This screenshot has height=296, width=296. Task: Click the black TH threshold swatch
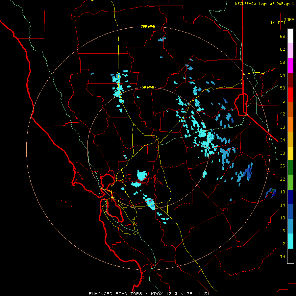point(290,256)
